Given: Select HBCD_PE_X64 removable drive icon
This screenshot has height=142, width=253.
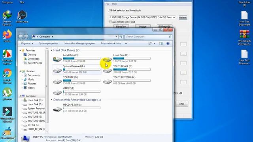Looking at the screenshot, I should [57, 109].
